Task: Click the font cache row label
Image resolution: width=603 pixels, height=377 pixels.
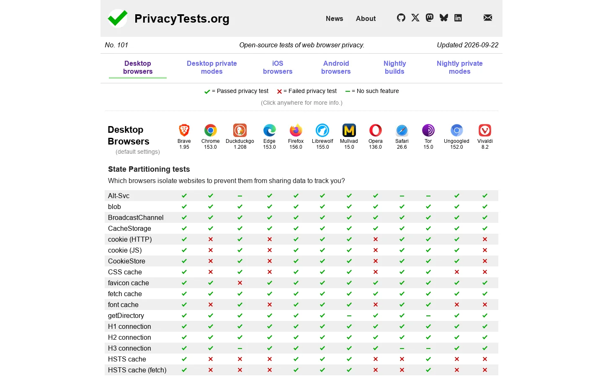Action: tap(123, 305)
